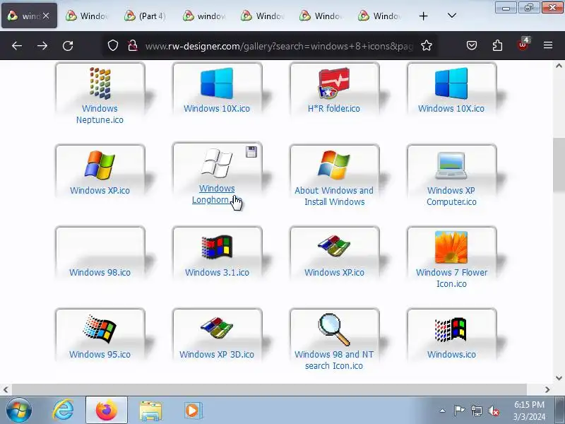Select the Windows 95 flag icon image
This screenshot has height=424, width=565.
pyautogui.click(x=100, y=329)
